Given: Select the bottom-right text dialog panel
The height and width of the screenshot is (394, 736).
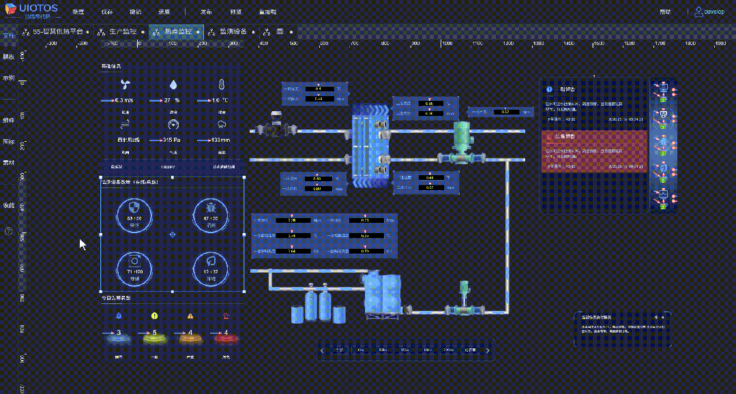Looking at the screenshot, I should tap(623, 329).
